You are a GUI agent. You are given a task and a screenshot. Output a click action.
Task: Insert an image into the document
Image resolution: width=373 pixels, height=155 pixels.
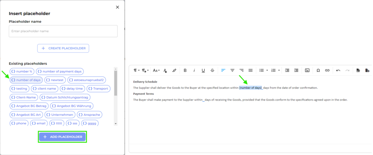[307, 70]
